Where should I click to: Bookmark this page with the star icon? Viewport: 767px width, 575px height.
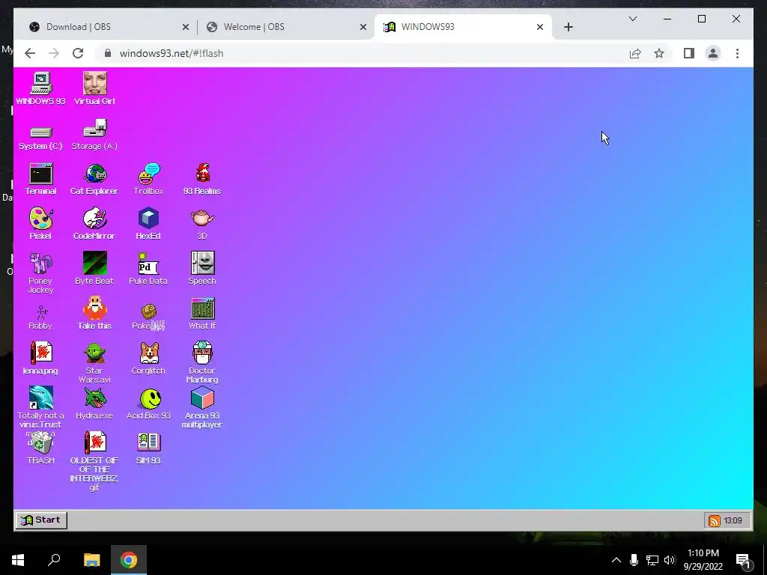[x=659, y=53]
